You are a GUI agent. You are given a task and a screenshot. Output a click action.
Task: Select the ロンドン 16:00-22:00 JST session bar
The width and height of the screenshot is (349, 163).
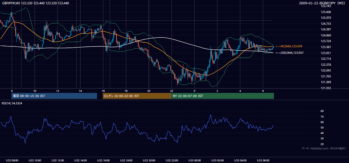137,96
